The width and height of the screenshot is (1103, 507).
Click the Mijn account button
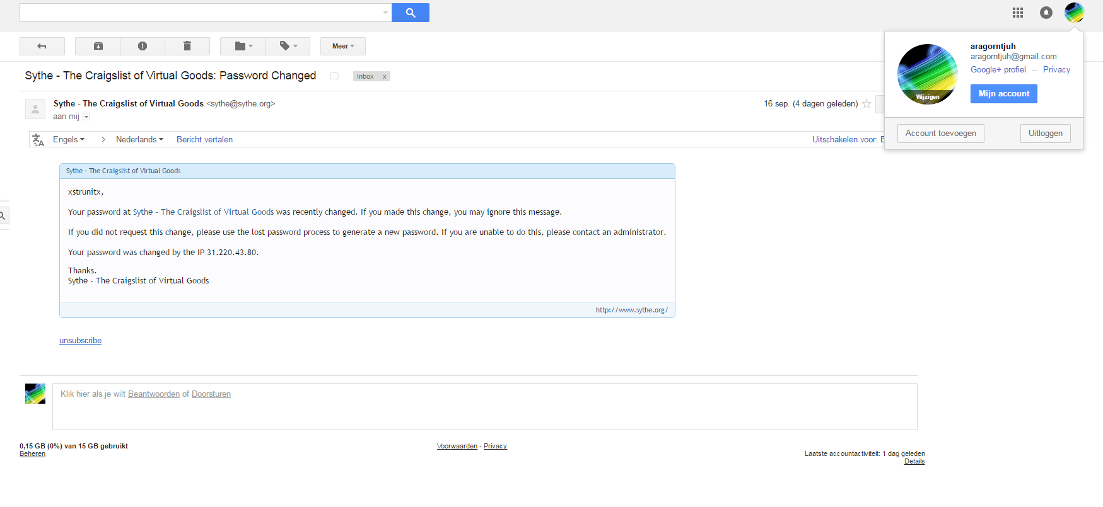pyautogui.click(x=1004, y=94)
